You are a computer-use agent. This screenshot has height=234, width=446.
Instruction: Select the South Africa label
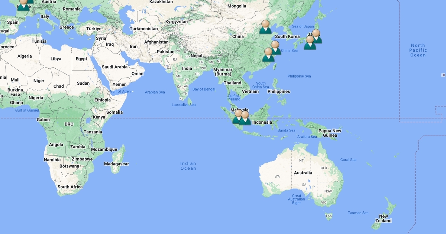coord(70,187)
